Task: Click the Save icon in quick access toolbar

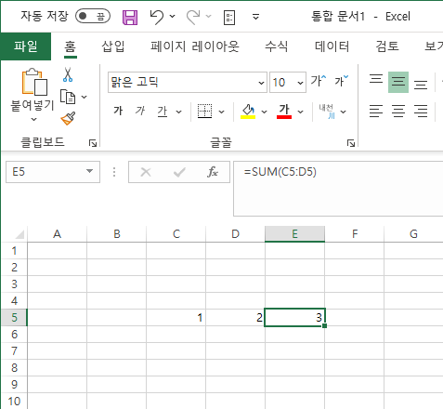Action: point(130,17)
